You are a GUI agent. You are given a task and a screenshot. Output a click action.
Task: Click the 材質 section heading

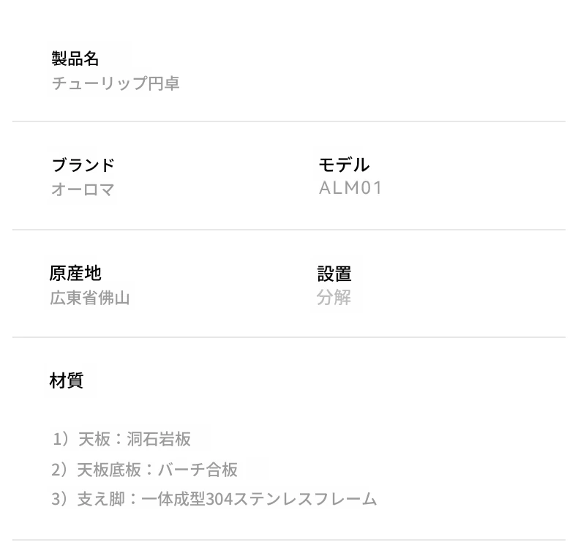[x=67, y=380]
